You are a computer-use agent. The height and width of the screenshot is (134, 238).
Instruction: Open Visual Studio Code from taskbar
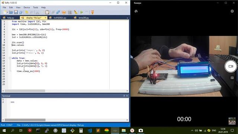(90, 131)
